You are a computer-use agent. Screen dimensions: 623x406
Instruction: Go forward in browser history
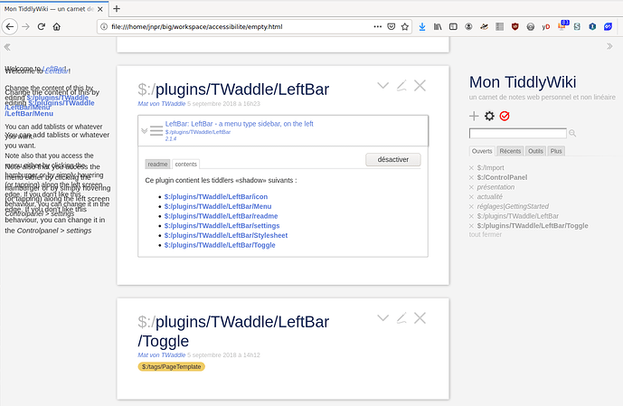(26, 26)
